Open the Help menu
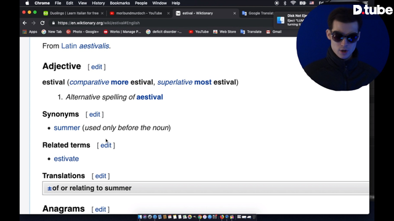Viewport: 394px width, 221px height. pyautogui.click(x=175, y=3)
